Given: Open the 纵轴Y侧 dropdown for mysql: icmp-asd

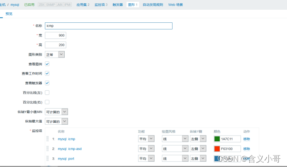Looking at the screenshot, I should 198,148.
